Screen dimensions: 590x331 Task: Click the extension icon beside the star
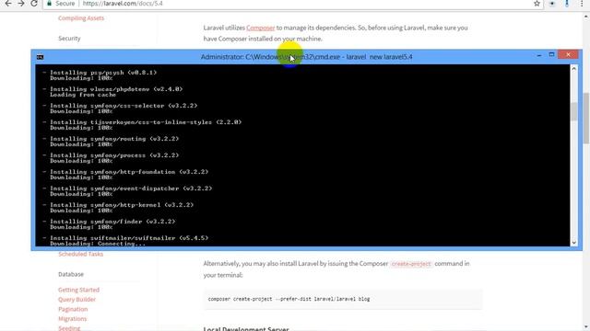click(552, 4)
